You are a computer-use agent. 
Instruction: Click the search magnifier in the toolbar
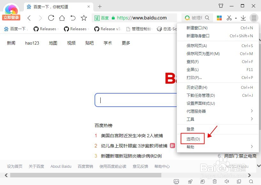(x=207, y=18)
